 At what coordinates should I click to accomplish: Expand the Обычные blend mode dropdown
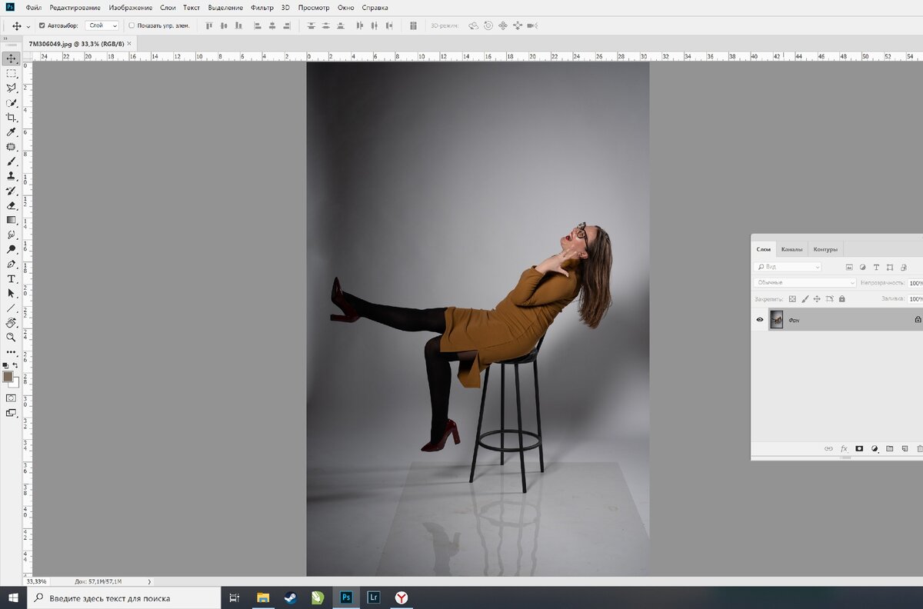[x=805, y=283]
